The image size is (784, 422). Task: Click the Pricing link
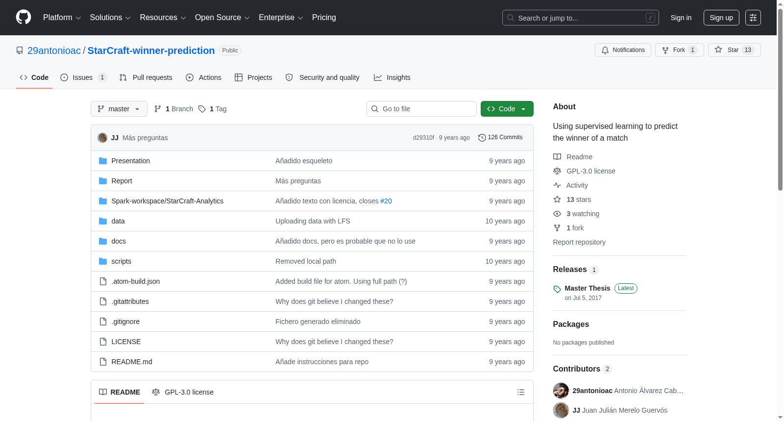[x=324, y=18]
